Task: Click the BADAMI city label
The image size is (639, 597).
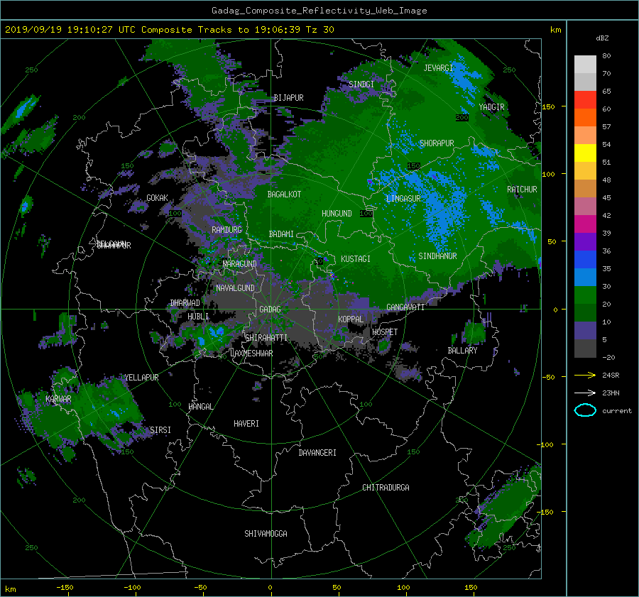Action: pyautogui.click(x=281, y=234)
